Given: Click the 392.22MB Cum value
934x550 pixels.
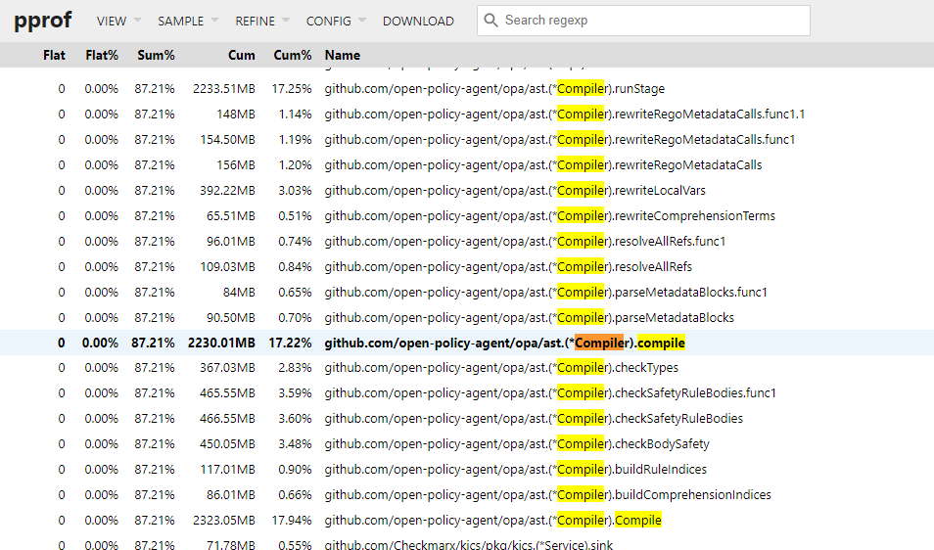Looking at the screenshot, I should tap(227, 191).
